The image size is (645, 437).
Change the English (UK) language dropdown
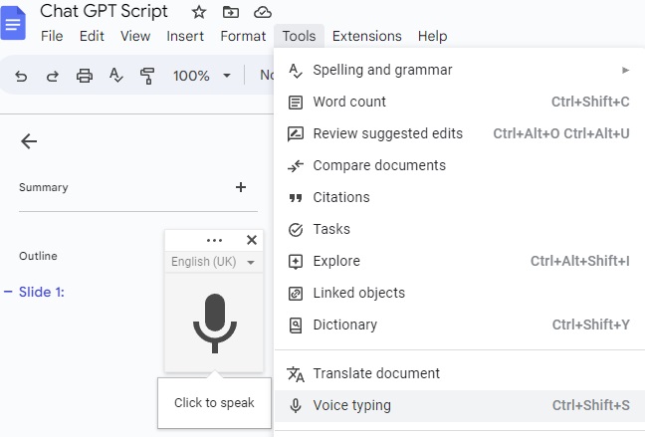(213, 262)
